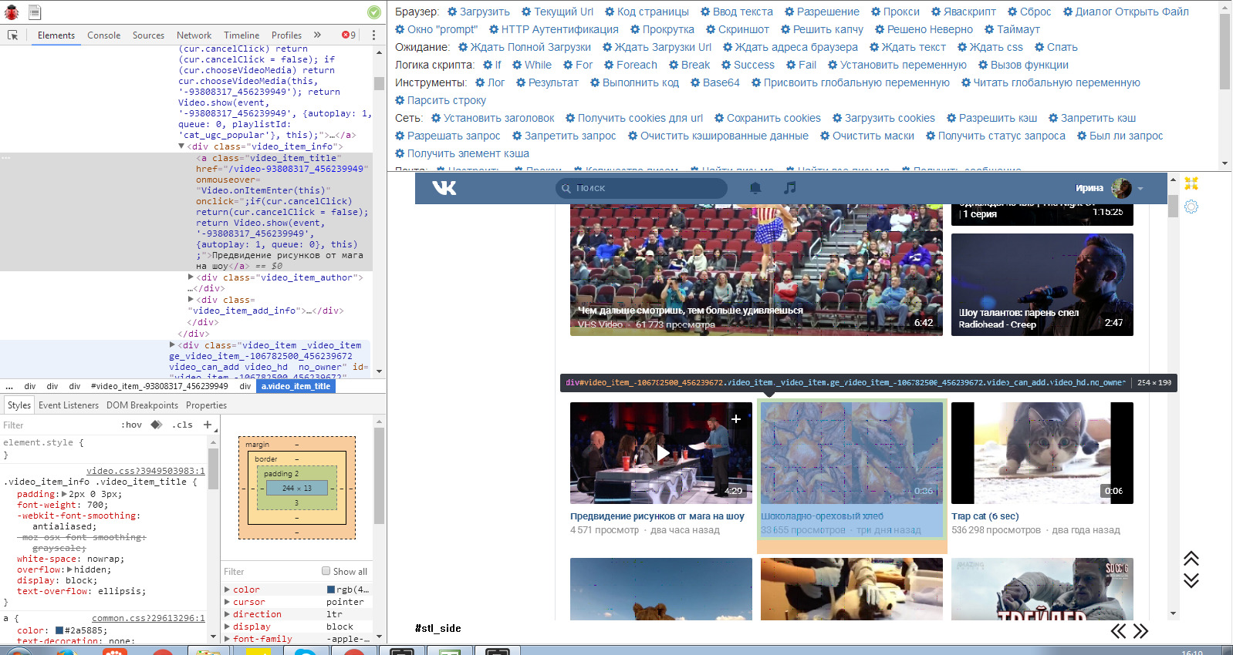This screenshot has width=1233, height=655.
Task: Click the double left arrows icon
Action: click(1118, 631)
